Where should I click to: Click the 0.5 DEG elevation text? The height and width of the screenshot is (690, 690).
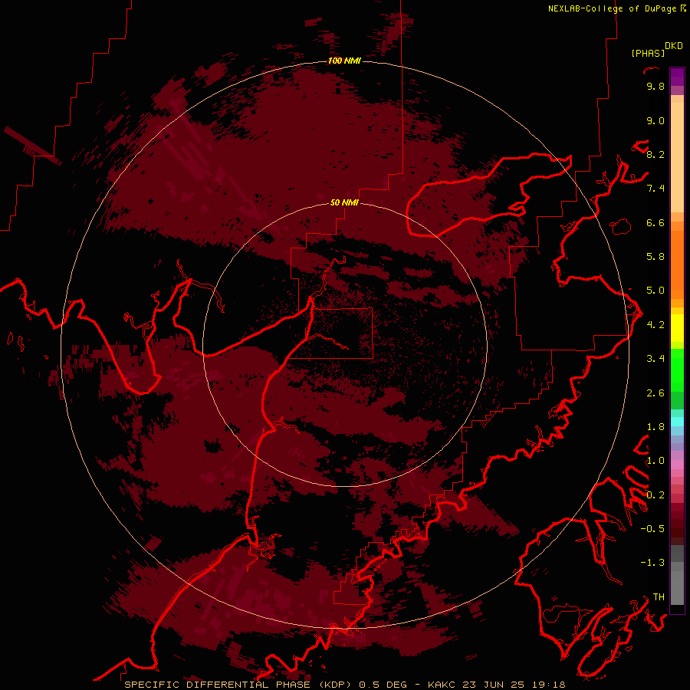click(x=383, y=685)
